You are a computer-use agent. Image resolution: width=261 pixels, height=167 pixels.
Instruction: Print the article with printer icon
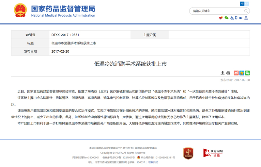(x=228, y=73)
